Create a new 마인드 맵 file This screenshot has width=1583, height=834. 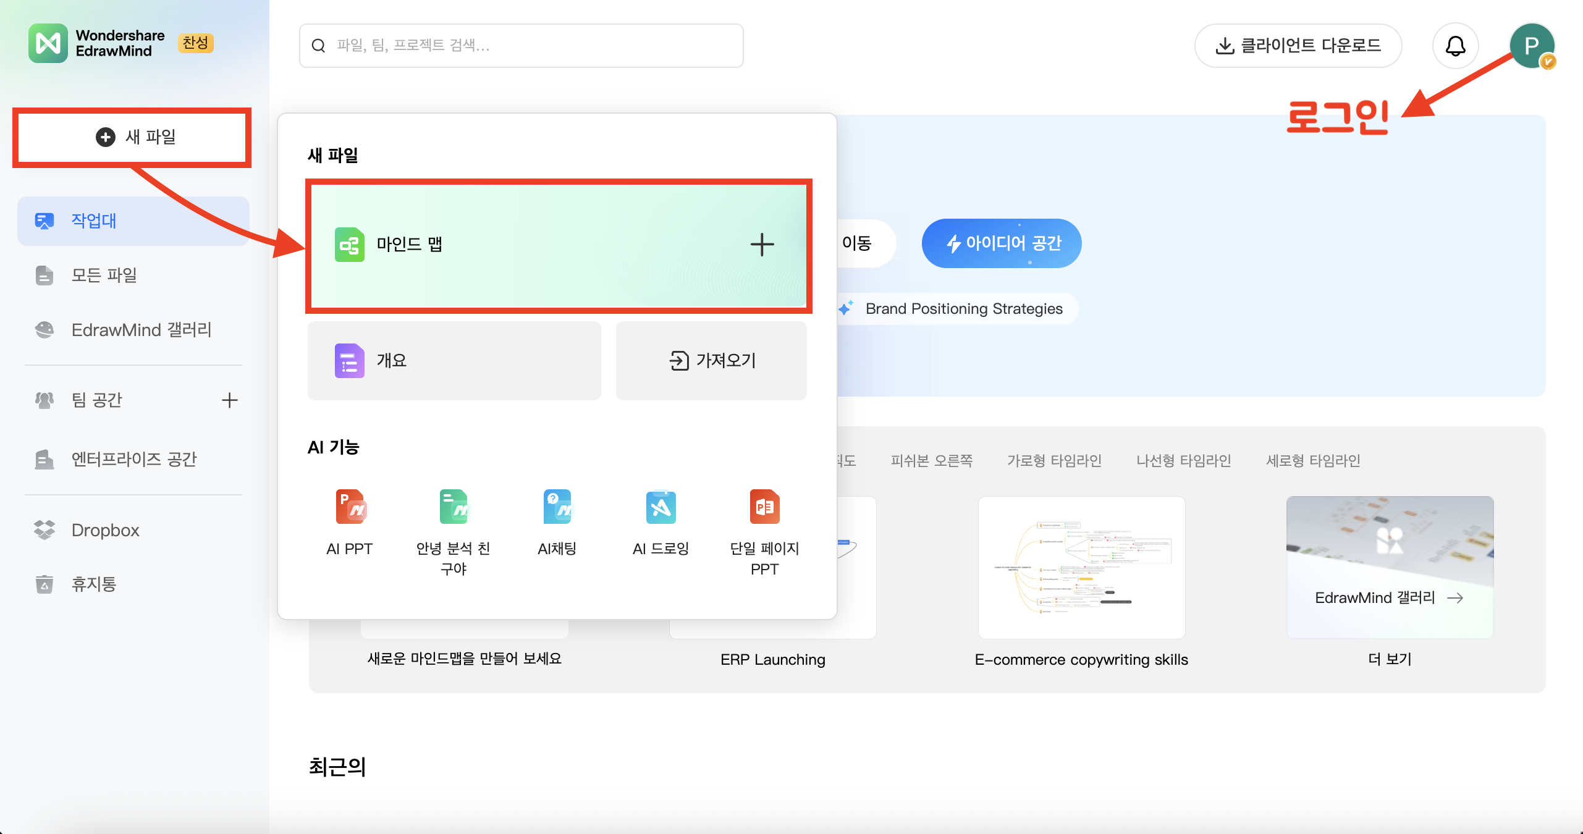click(x=558, y=245)
